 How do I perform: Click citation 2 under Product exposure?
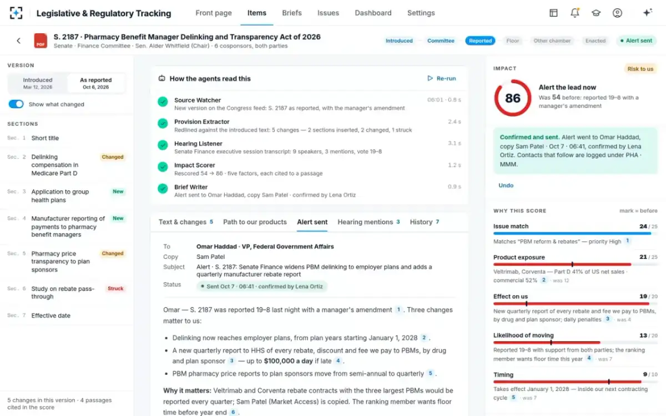click(544, 280)
